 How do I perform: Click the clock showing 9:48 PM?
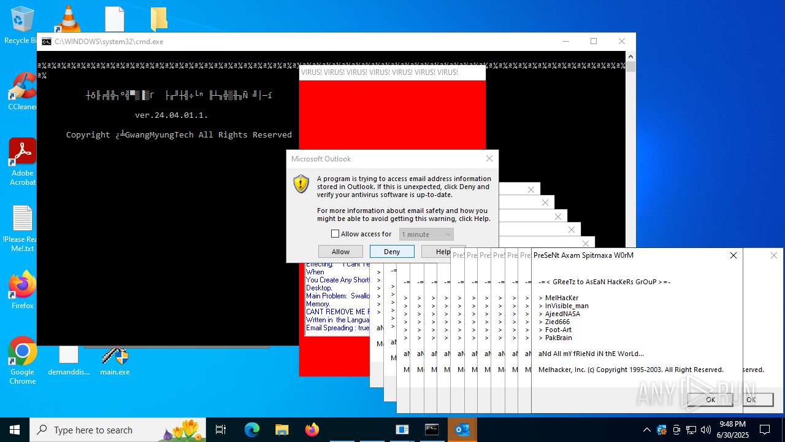[733, 430]
